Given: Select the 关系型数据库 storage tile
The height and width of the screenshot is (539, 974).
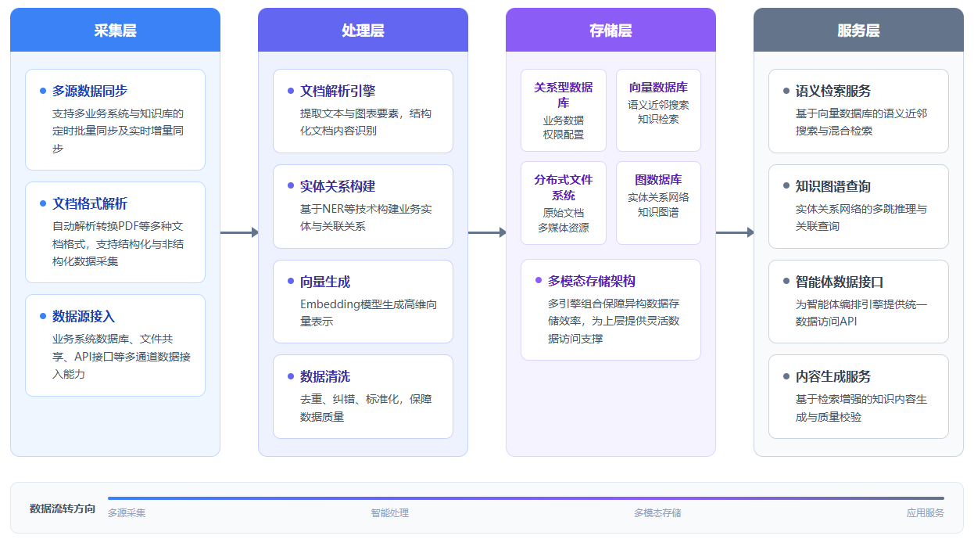Looking at the screenshot, I should pos(564,110).
